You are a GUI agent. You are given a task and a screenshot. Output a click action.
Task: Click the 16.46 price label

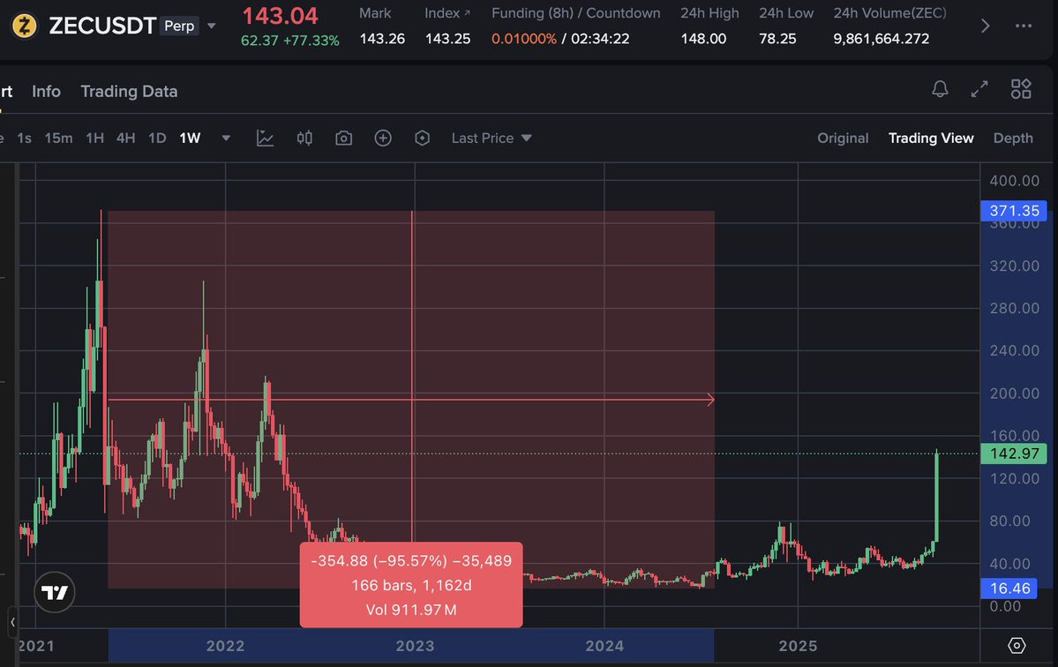coord(1009,588)
